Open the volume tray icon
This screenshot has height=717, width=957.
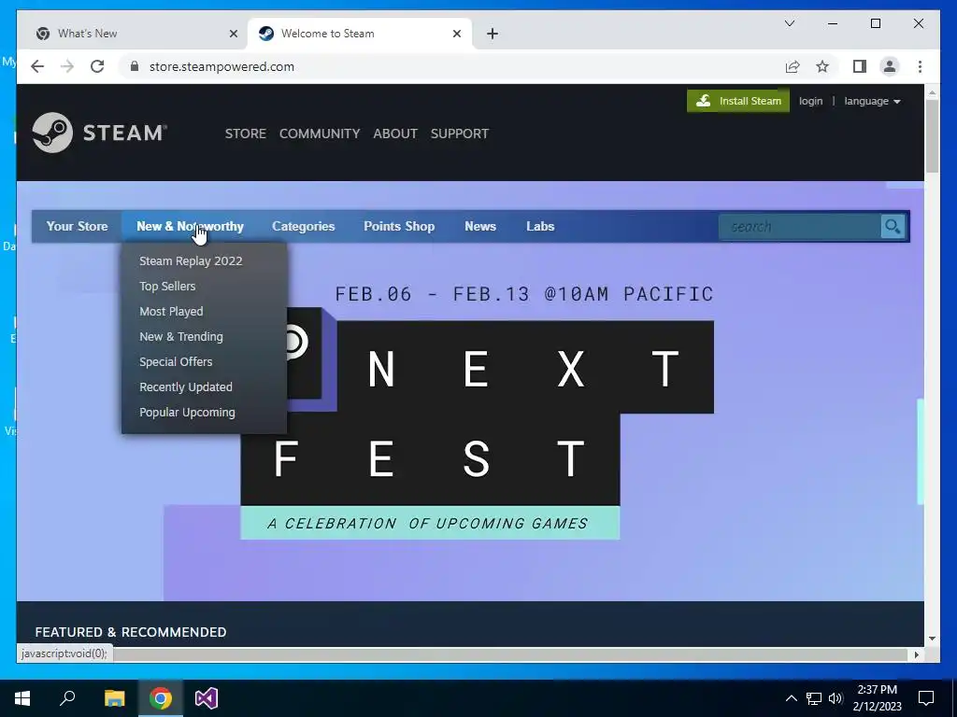[x=836, y=698]
